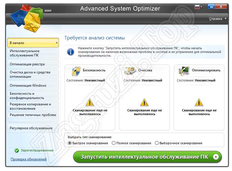Click the blue info icon

click(x=70, y=52)
